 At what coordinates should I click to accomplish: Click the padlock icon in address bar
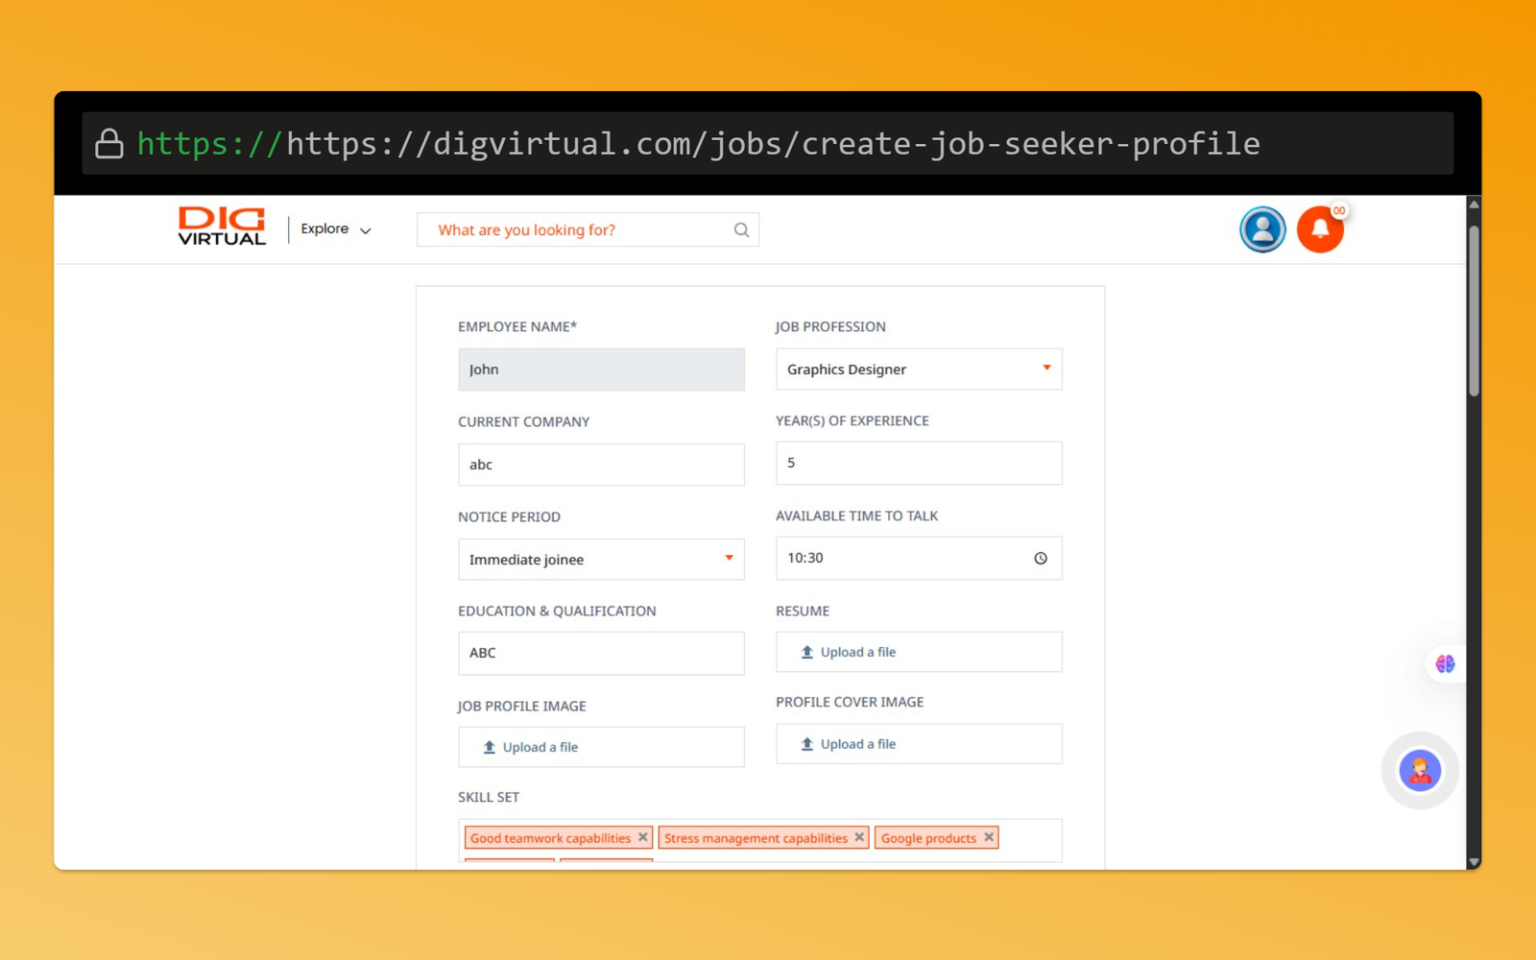coord(109,144)
